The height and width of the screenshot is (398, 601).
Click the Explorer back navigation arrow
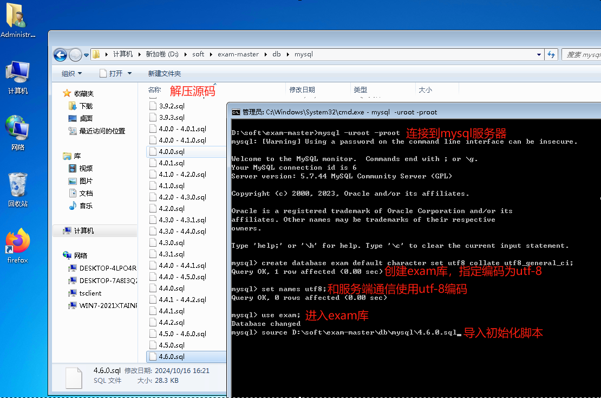60,54
